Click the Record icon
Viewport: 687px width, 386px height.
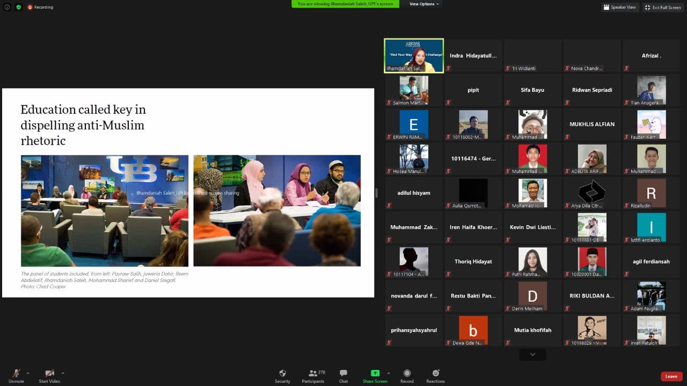tap(407, 374)
